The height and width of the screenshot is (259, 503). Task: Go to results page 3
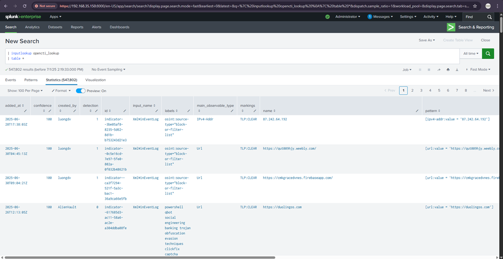tap(421, 91)
